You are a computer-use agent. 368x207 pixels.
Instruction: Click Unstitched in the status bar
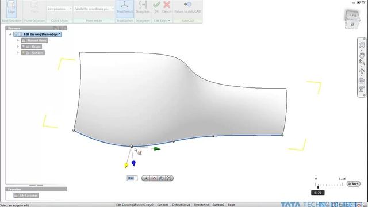[201, 205]
